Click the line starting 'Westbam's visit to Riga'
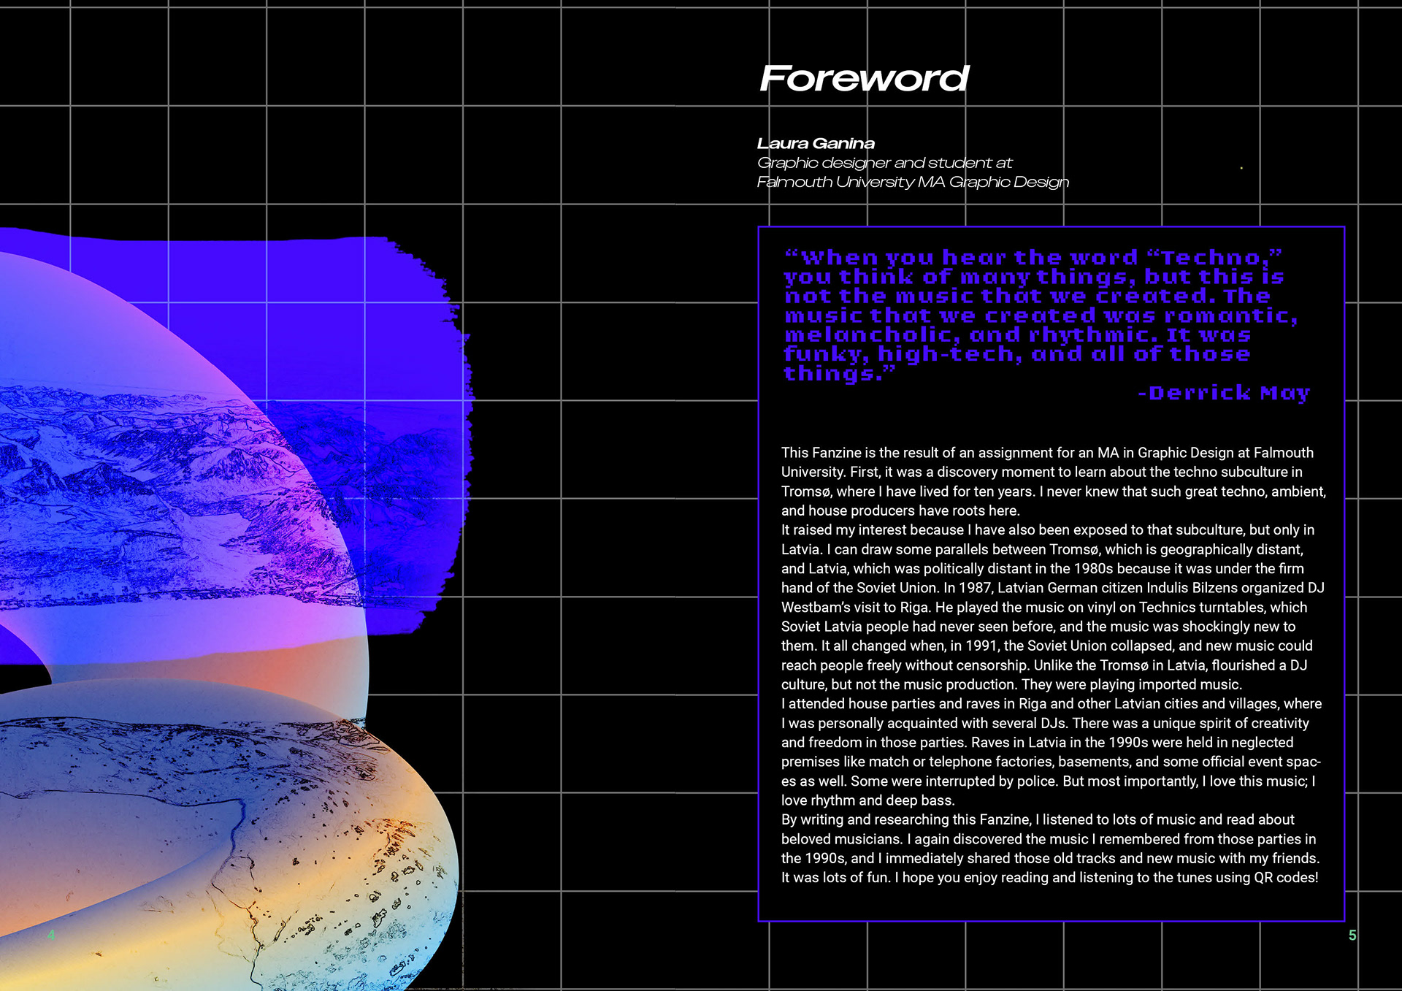 coord(1043,608)
